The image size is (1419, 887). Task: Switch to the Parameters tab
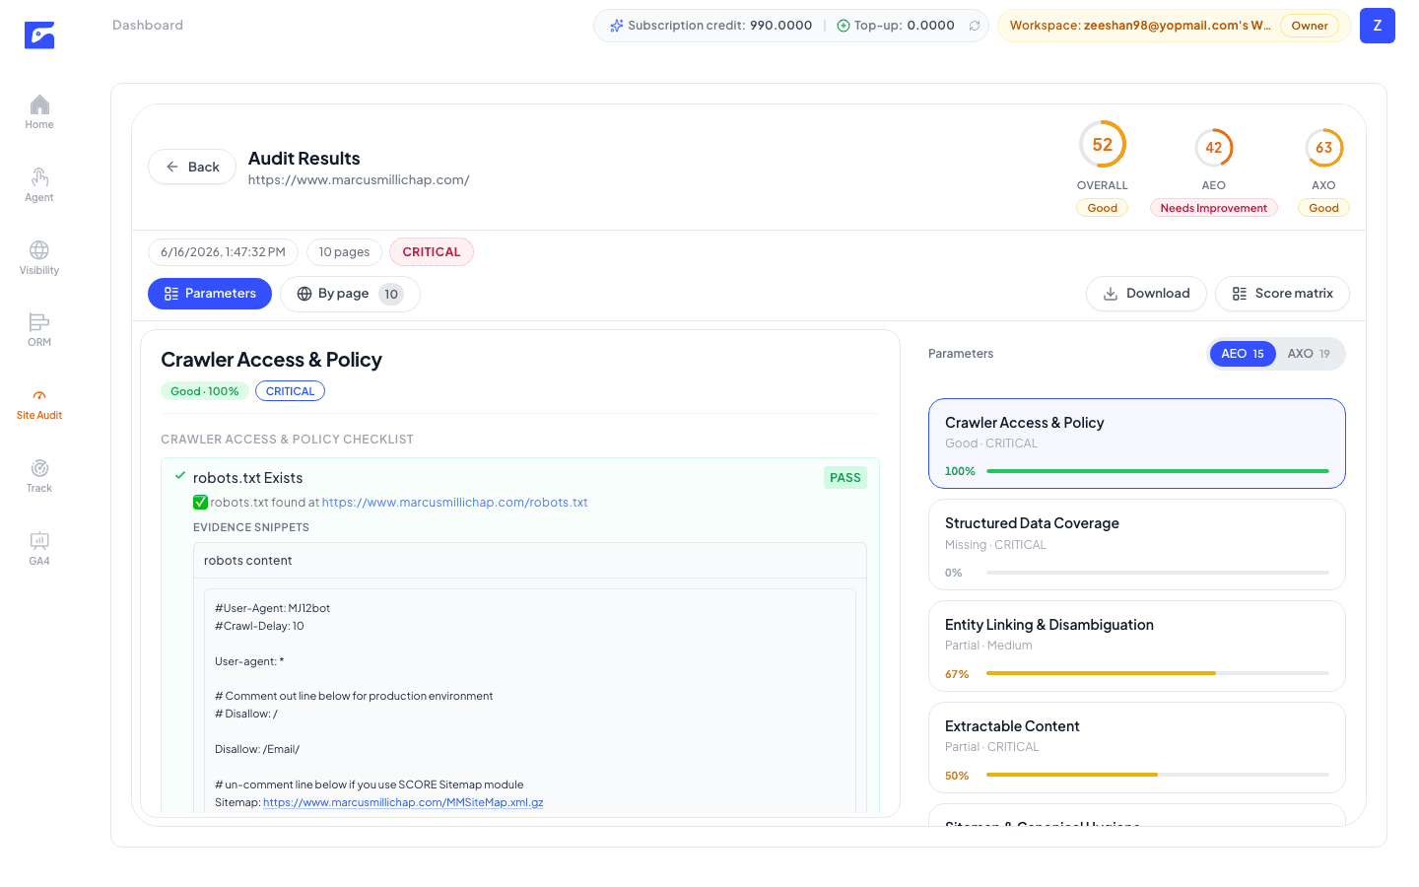click(x=210, y=294)
